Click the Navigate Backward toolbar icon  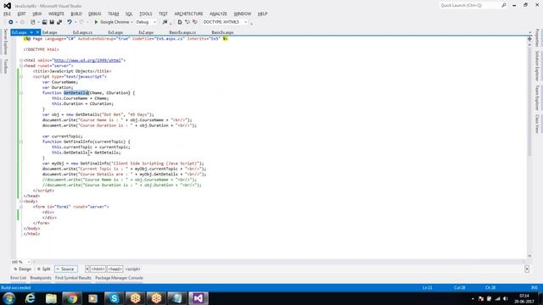(11, 22)
